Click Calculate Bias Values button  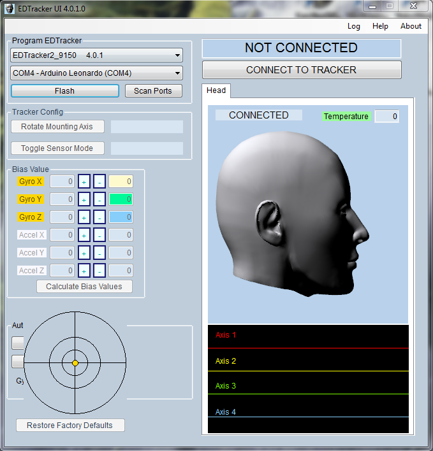pyautogui.click(x=84, y=287)
